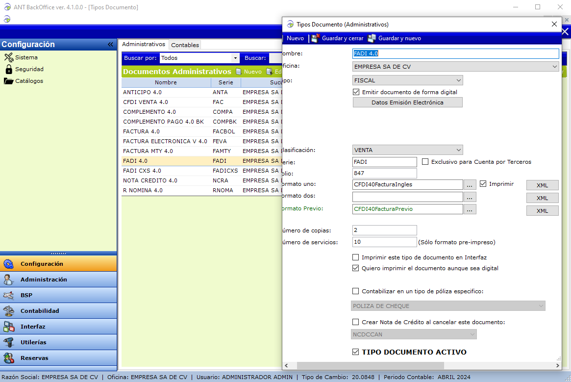Open Catálogos folder item
571x382 pixels.
click(x=8, y=81)
